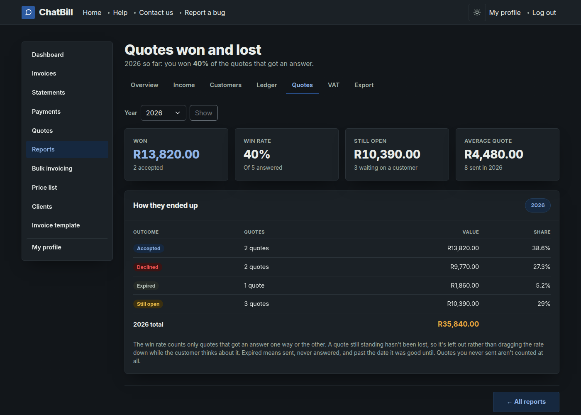Open Bulk invoicing in the sidebar
This screenshot has width=581, height=415.
click(67, 168)
